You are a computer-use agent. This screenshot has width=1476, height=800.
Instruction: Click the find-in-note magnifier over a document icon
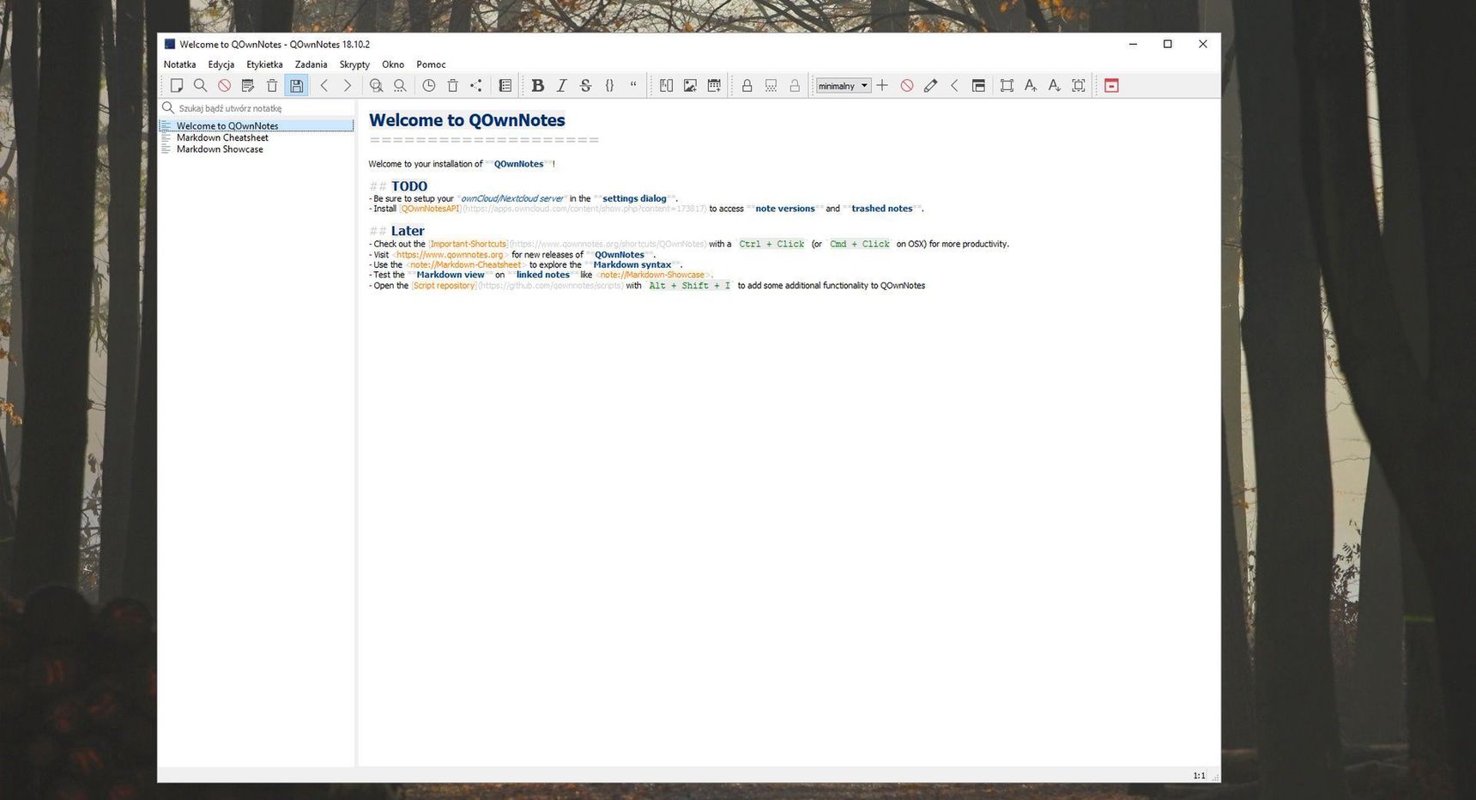click(x=376, y=86)
